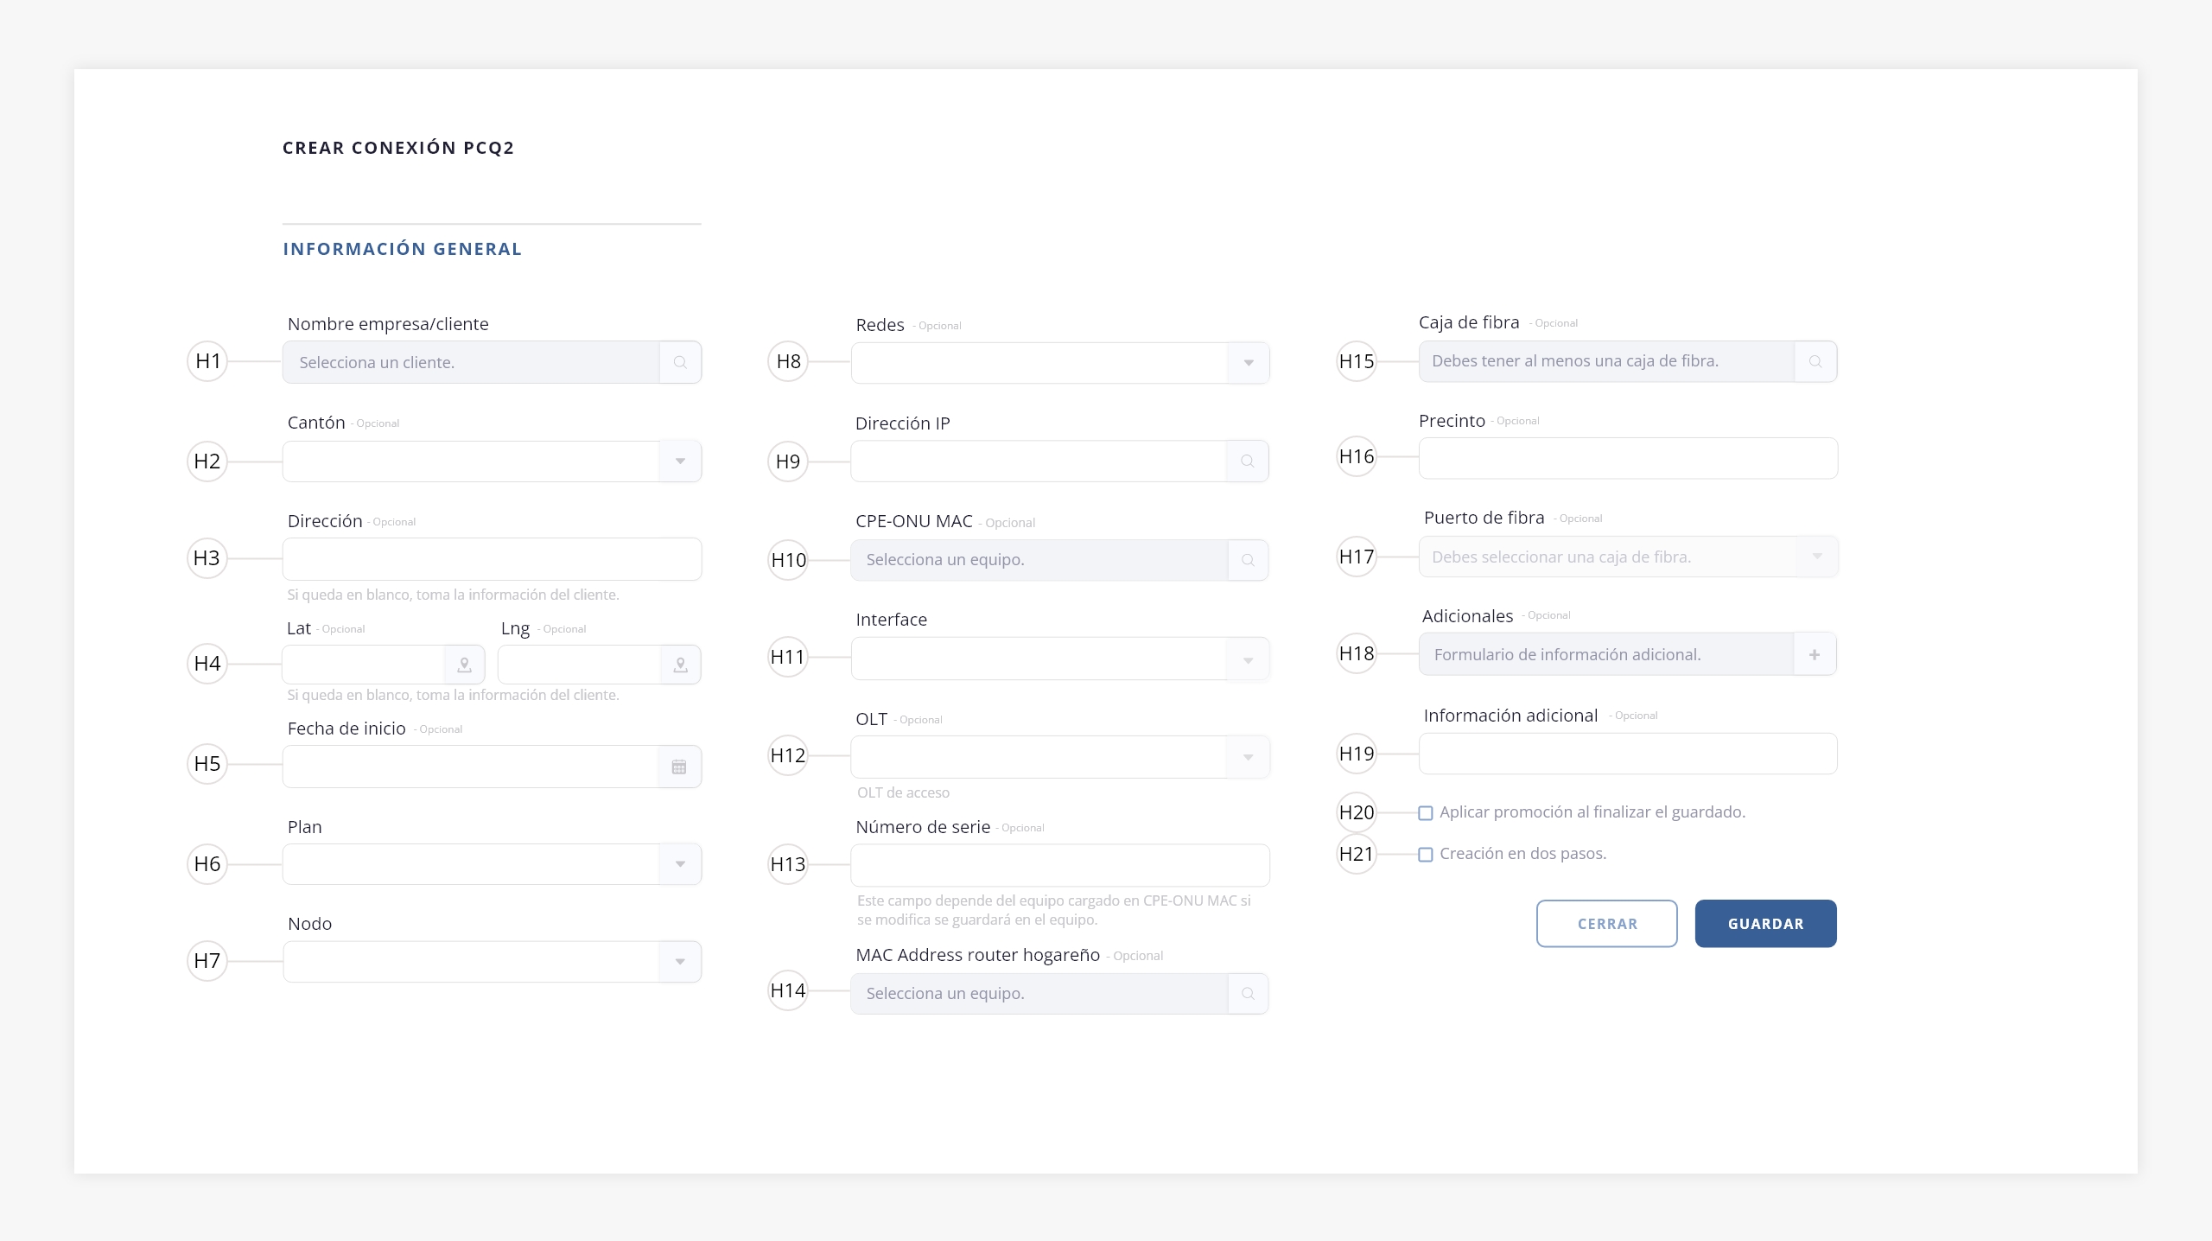Click the MAC Address router hogareño search icon
Viewport: 2212px width, 1241px height.
coord(1248,994)
